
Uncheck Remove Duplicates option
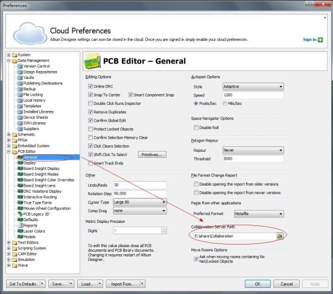pos(90,112)
